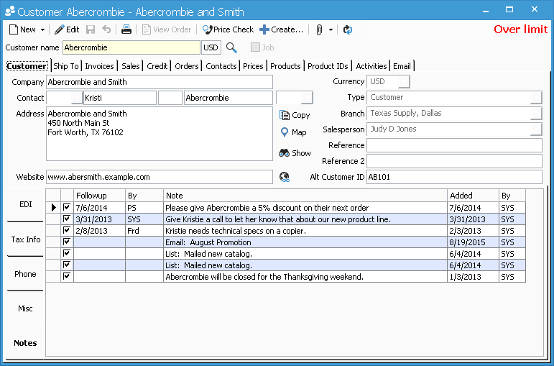The width and height of the screenshot is (554, 366).
Task: Copy the customer address
Action: pyautogui.click(x=294, y=115)
